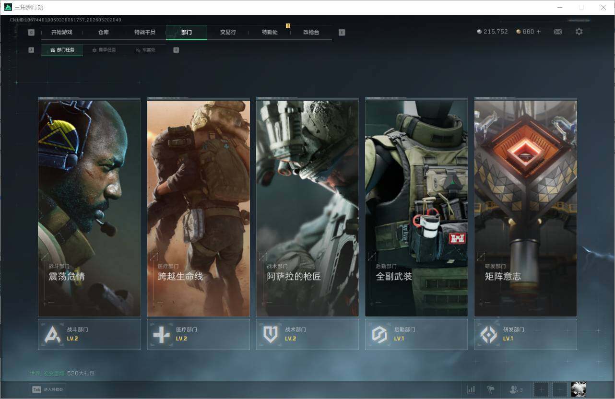Viewport: 615px width, 399px height.
Task: Click the 战斗部门 LV.2 department panel
Action: pos(89,334)
